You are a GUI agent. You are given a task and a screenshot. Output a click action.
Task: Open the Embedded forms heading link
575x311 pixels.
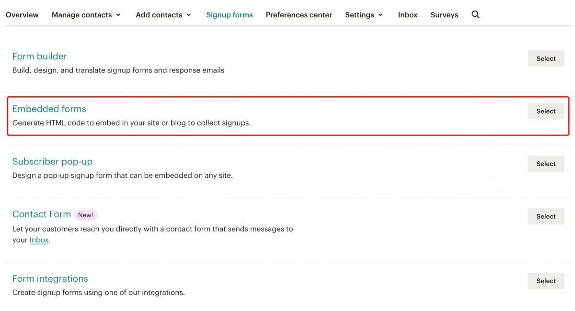pyautogui.click(x=49, y=109)
